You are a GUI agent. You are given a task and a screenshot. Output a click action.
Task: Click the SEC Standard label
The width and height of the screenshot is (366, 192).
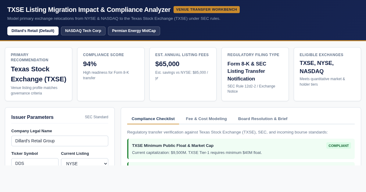(96, 117)
